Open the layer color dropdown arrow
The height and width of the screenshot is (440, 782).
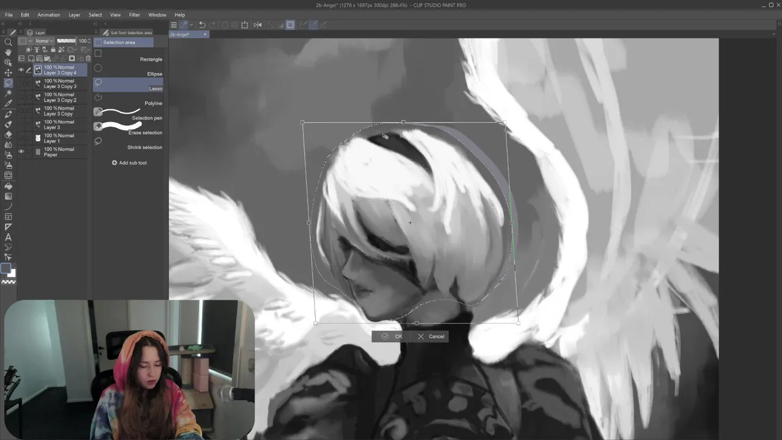click(31, 41)
